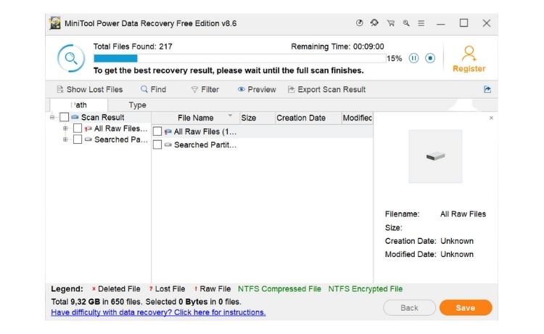Expand the Searched Pa... tree node
The height and width of the screenshot is (334, 544).
[x=65, y=139]
